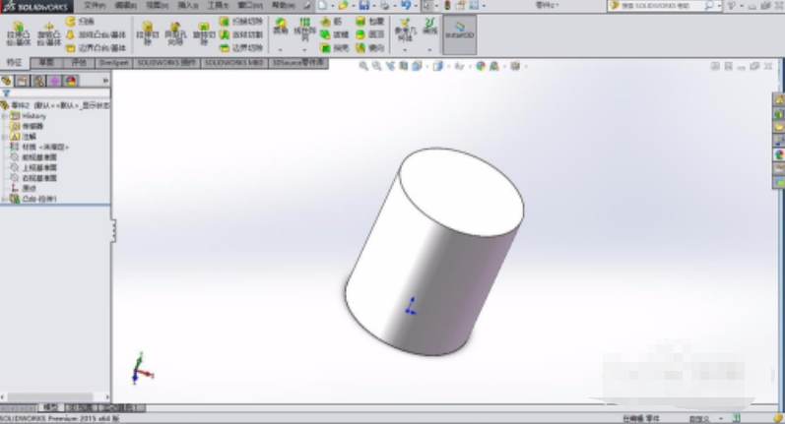Expand the 注解 (Annotations) tree node
The width and height of the screenshot is (785, 424).
pos(5,137)
